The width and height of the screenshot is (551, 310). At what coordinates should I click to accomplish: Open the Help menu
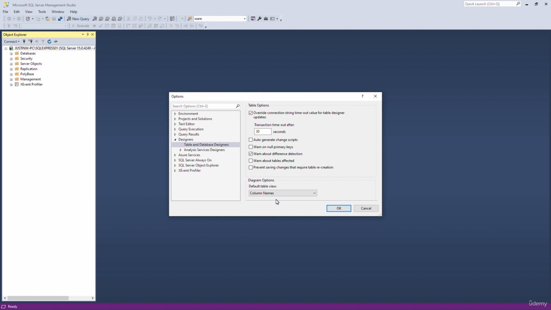coord(74,12)
